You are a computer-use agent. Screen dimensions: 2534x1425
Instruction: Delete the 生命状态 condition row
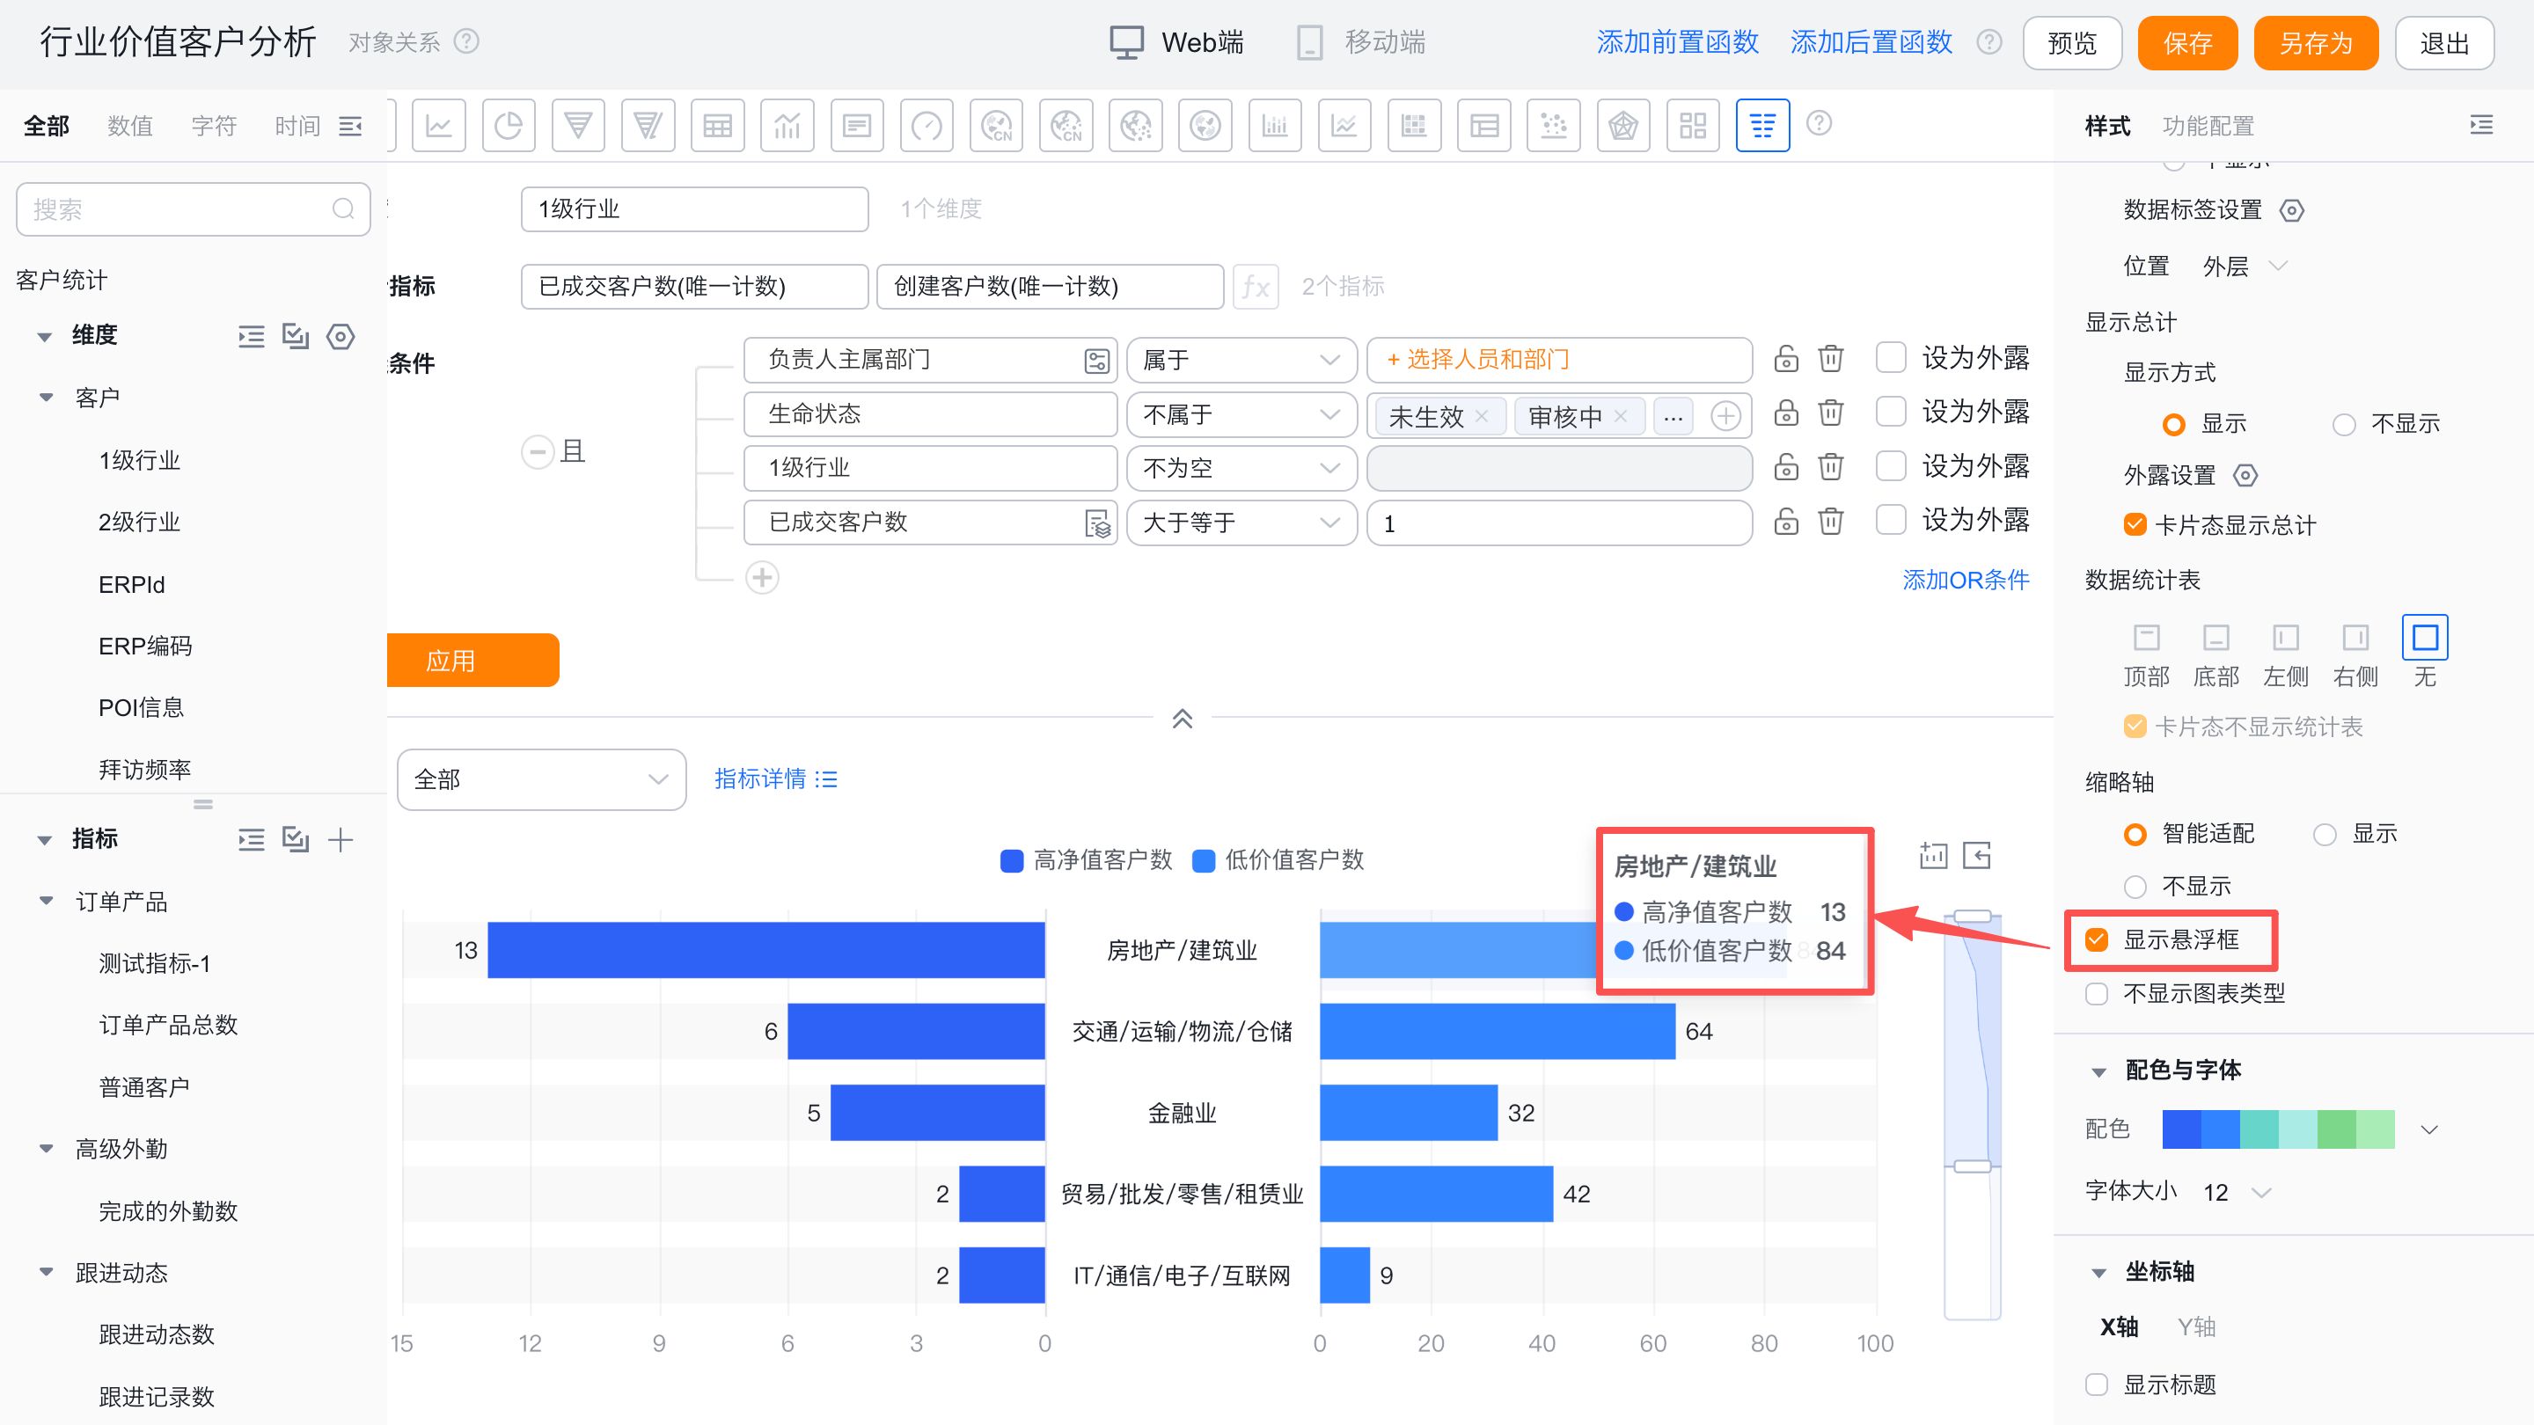point(1830,413)
